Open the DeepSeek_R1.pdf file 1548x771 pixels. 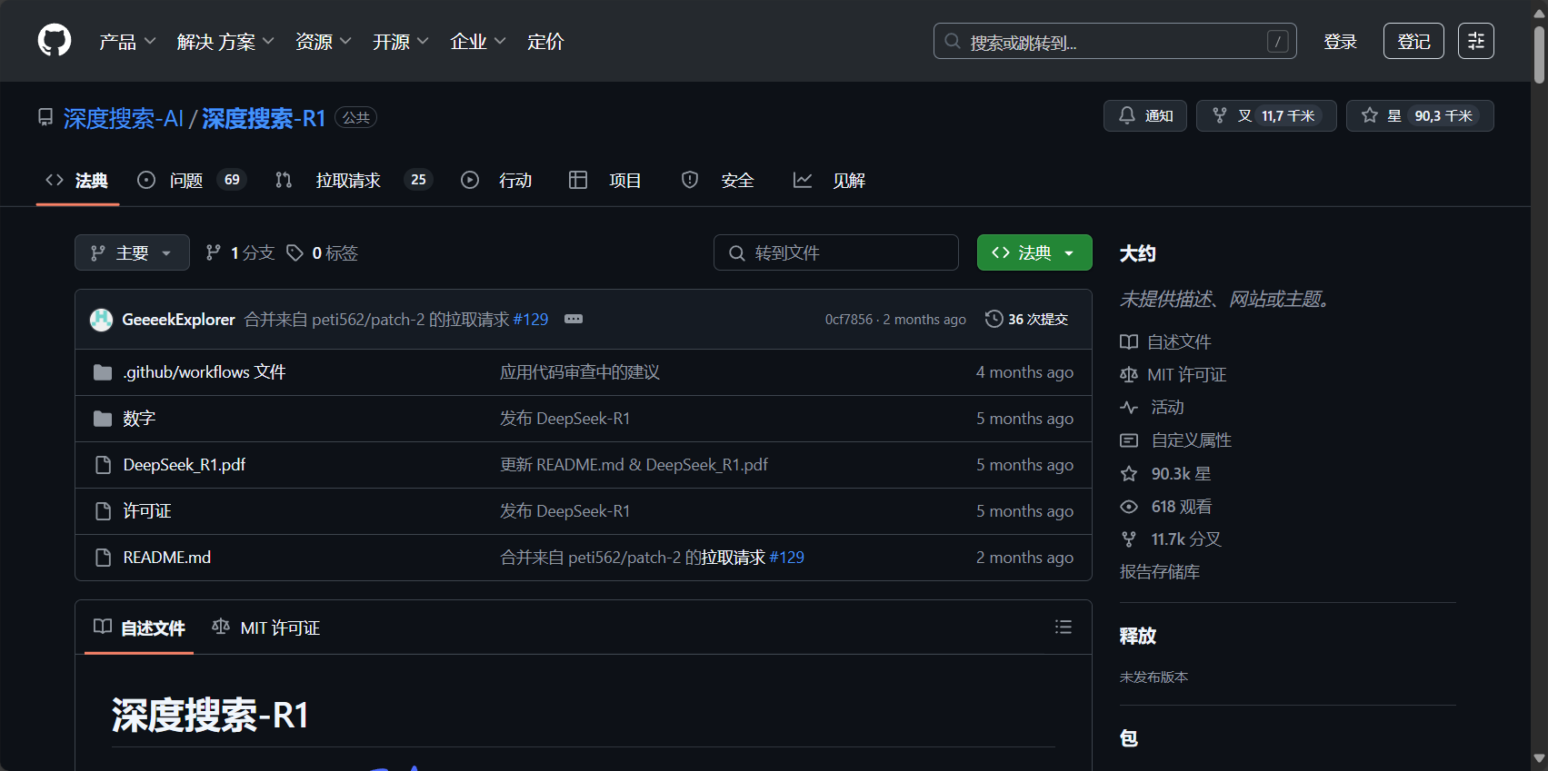point(185,465)
